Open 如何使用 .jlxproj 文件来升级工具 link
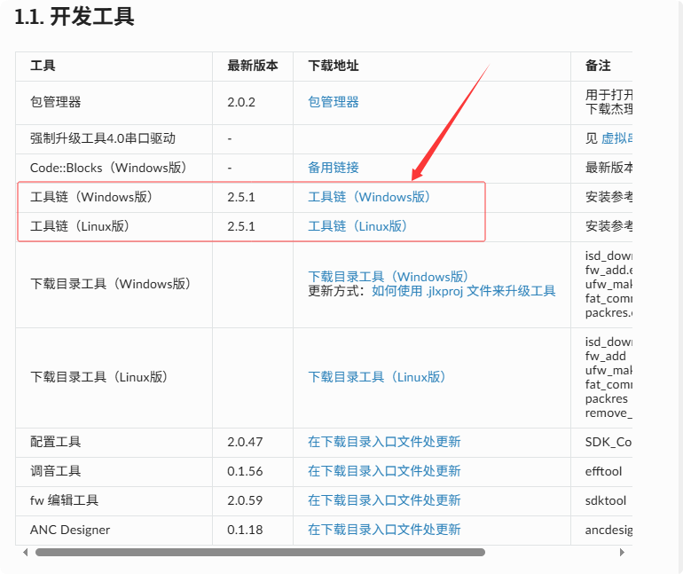This screenshot has height=574, width=683. click(463, 291)
